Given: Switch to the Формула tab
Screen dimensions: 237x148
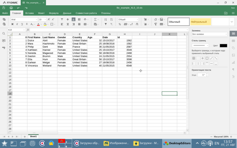Looking at the screenshot, I should pyautogui.click(x=54, y=13).
